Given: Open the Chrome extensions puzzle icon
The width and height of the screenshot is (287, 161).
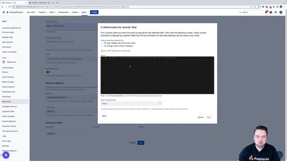Looking at the screenshot, I should click(x=274, y=7).
